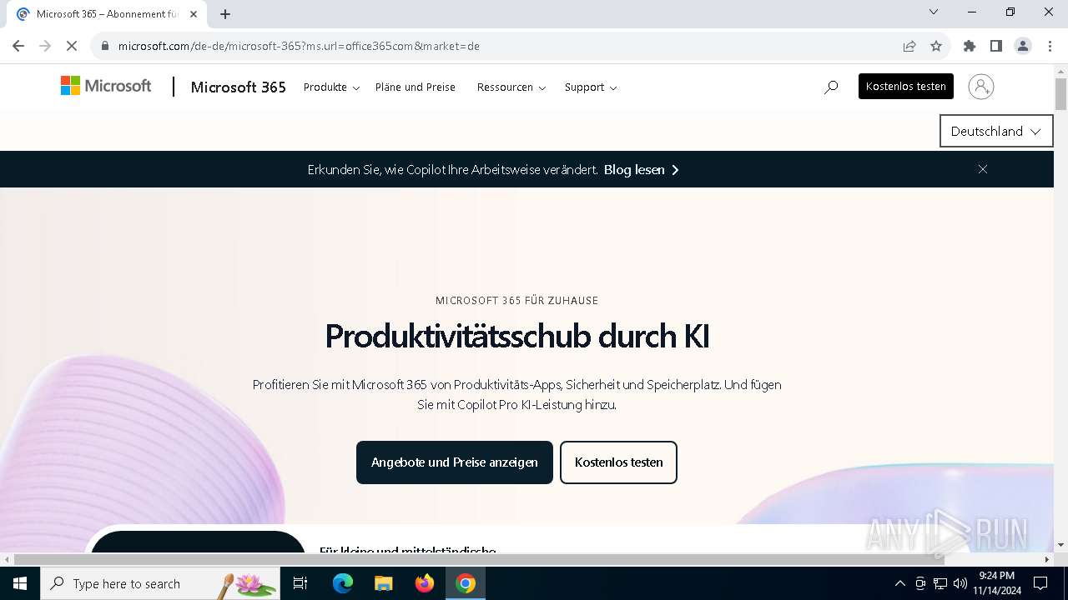Expand the Produkte menu
This screenshot has height=600, width=1068.
click(x=331, y=87)
